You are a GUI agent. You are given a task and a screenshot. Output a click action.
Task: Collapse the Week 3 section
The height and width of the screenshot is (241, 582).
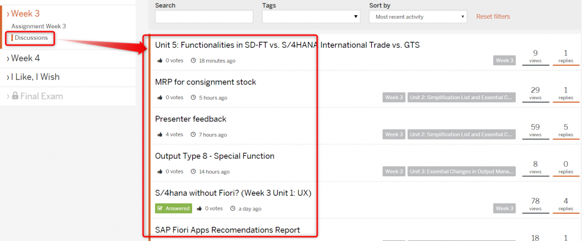(23, 14)
